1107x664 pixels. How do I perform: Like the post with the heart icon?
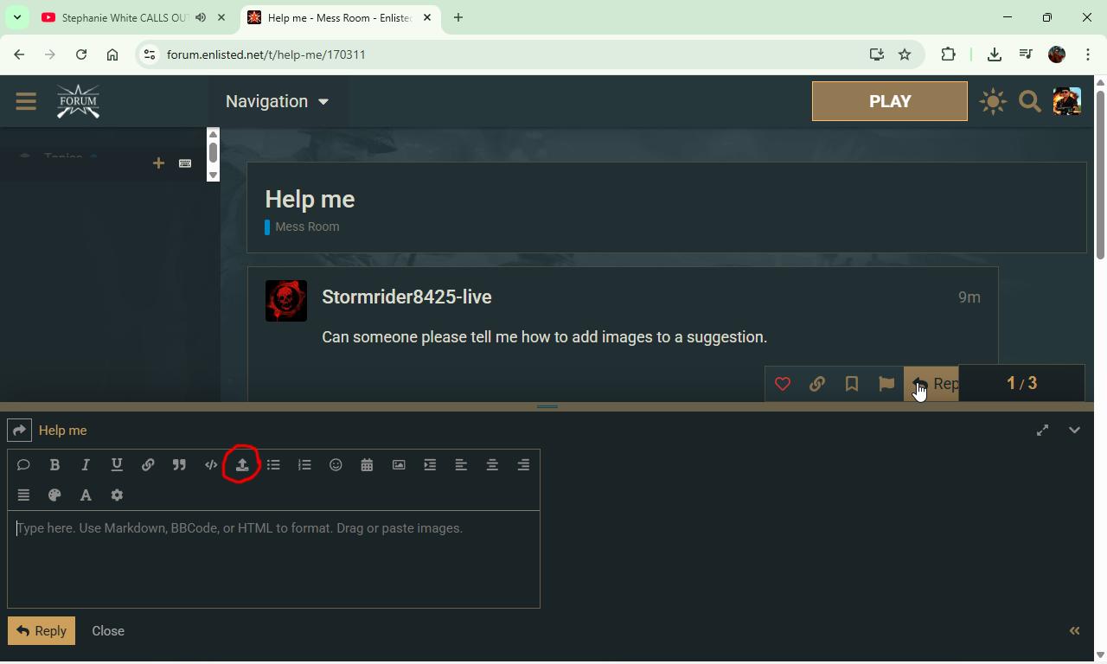pyautogui.click(x=783, y=384)
